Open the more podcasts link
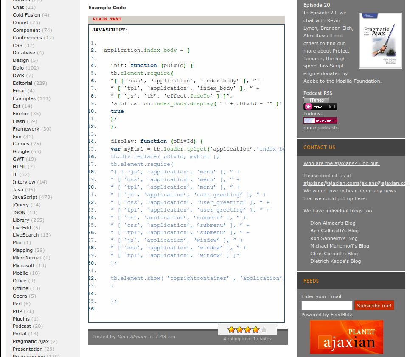410x357 pixels. click(321, 128)
